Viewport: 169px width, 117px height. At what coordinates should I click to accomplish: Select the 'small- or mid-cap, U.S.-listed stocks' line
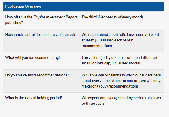[111, 63]
